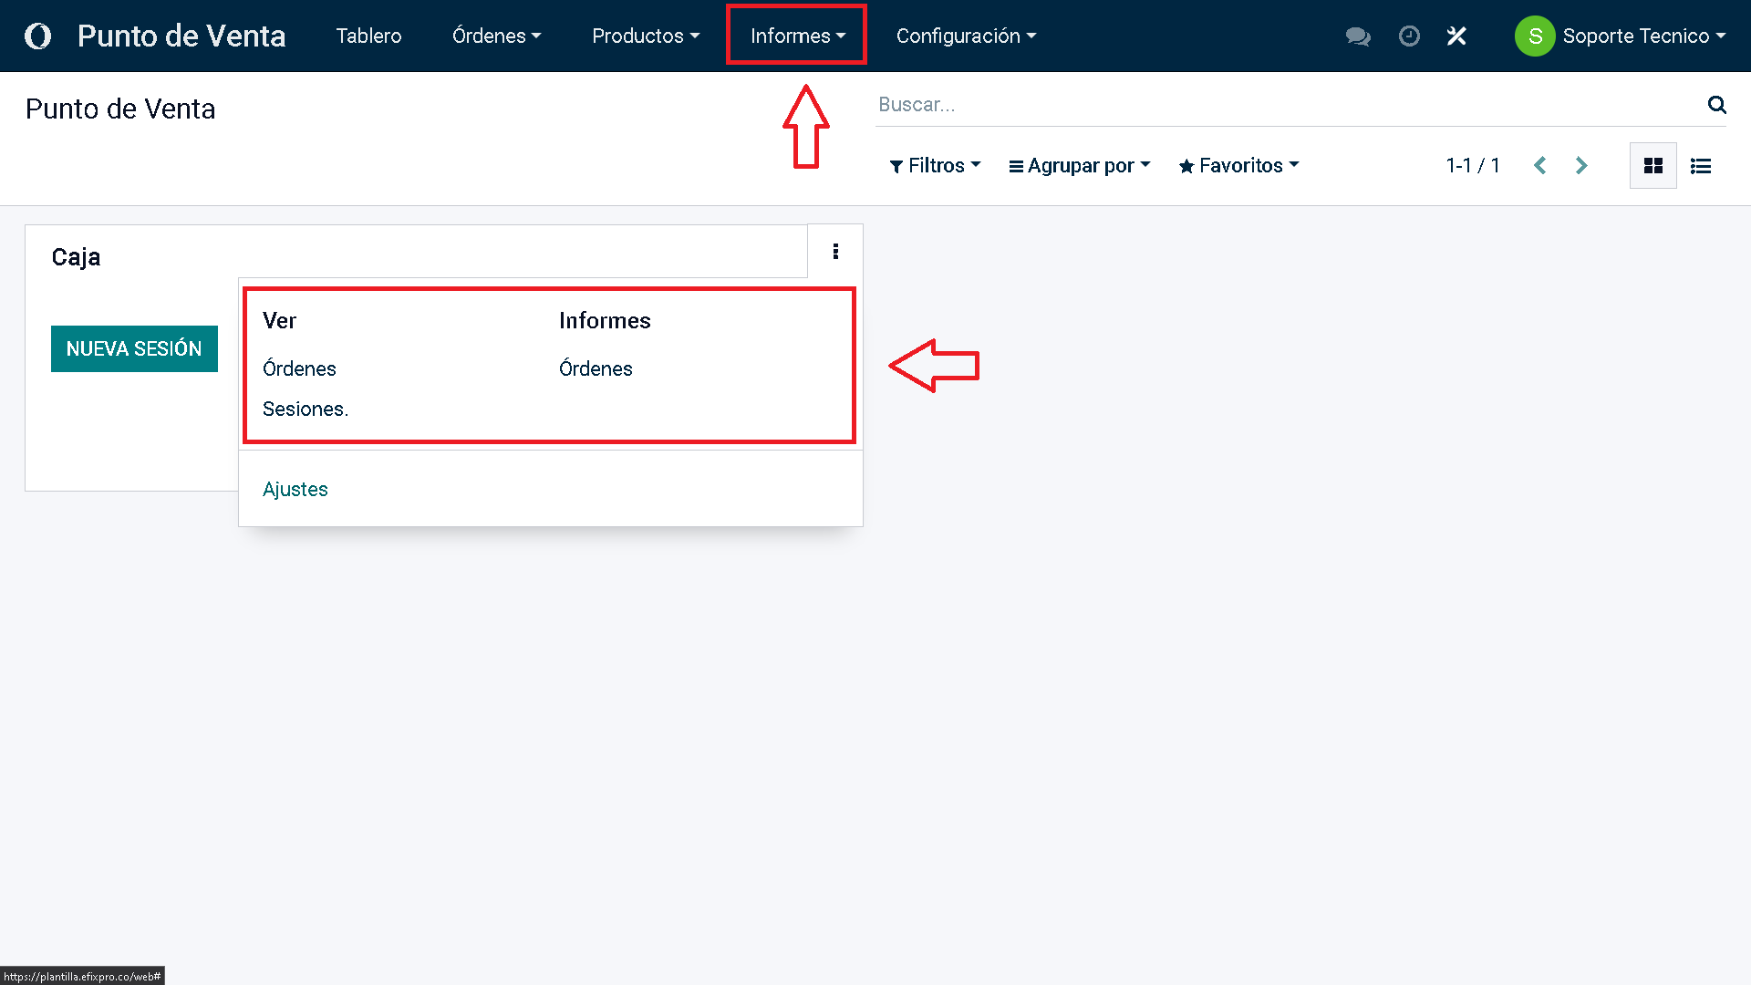Switch to list view icon
This screenshot has width=1751, height=985.
pos(1700,166)
